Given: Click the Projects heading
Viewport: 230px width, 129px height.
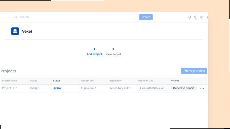Looking at the screenshot, I should tap(8, 71).
